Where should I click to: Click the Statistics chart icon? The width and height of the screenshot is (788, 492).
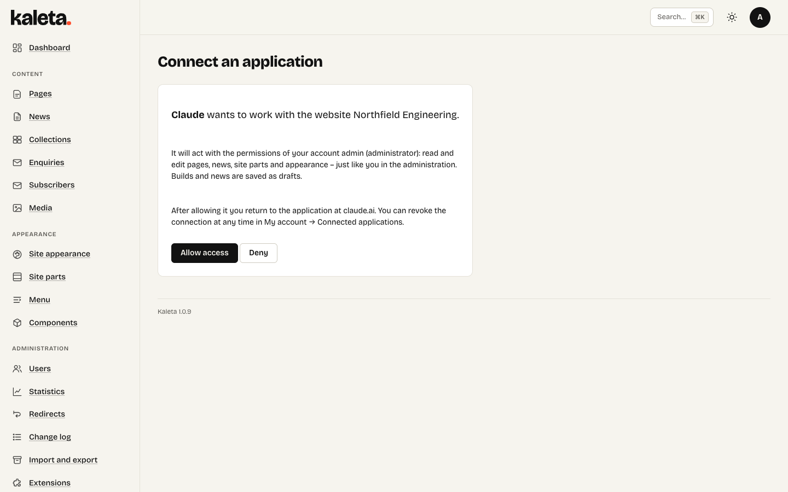point(18,392)
